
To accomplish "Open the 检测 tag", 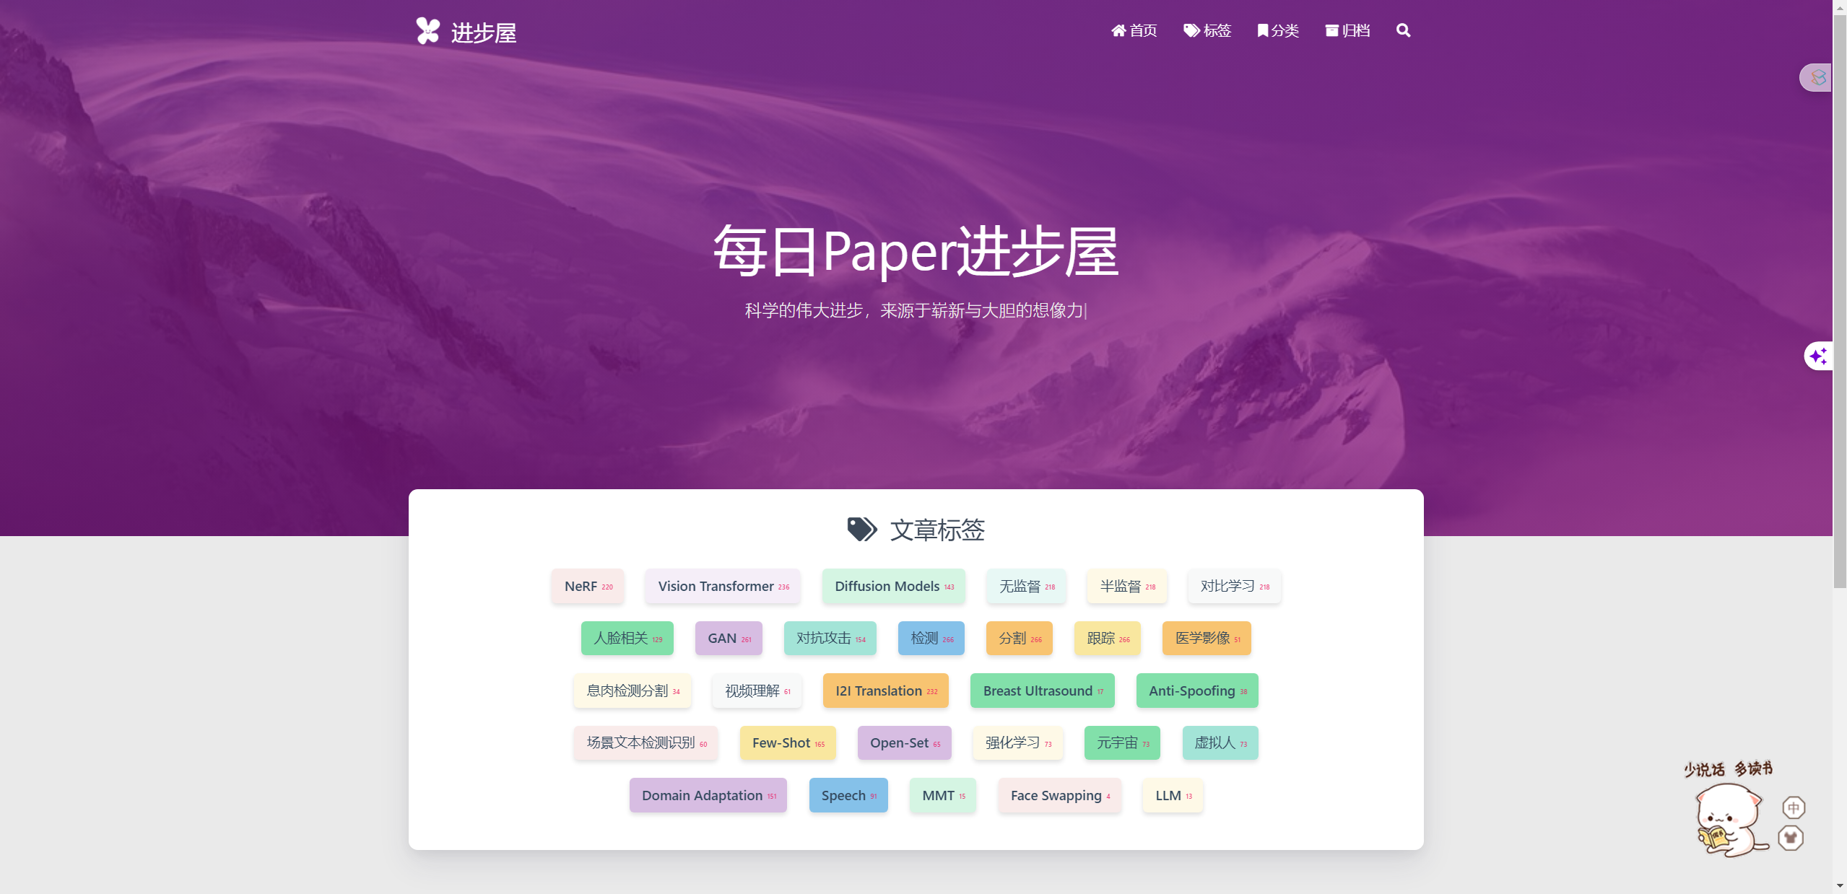I will [x=931, y=639].
